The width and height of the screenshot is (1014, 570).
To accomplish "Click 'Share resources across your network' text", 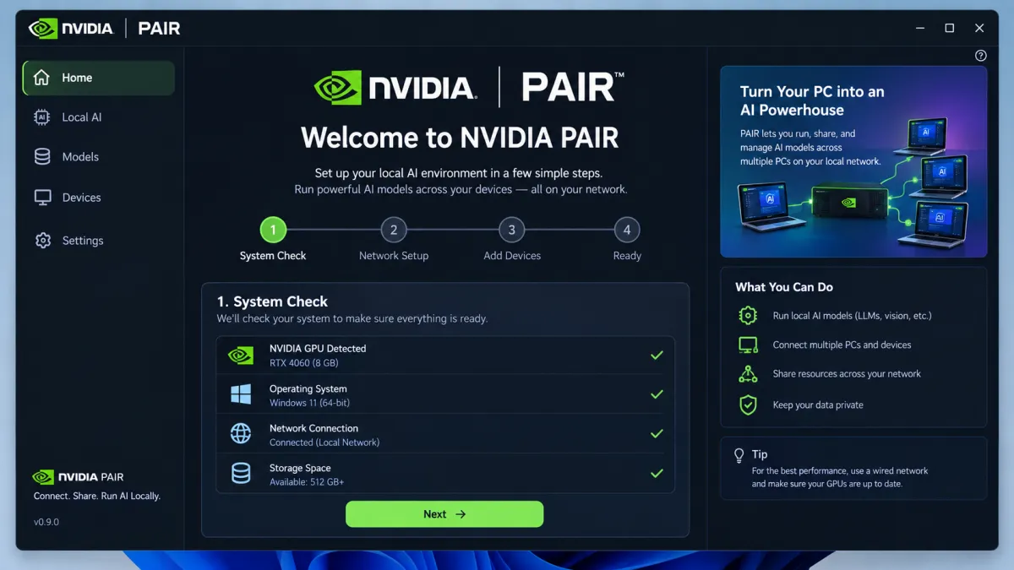I will tap(847, 374).
